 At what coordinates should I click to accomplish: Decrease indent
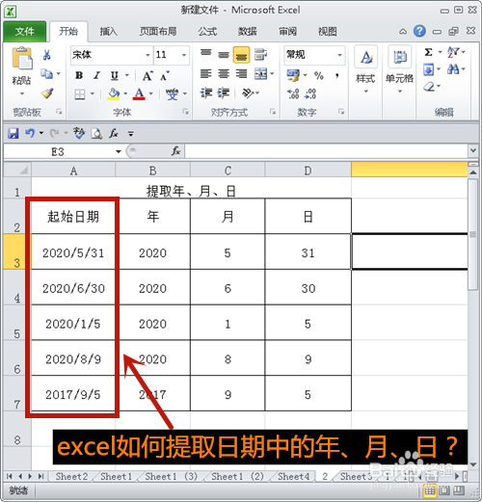[206, 93]
